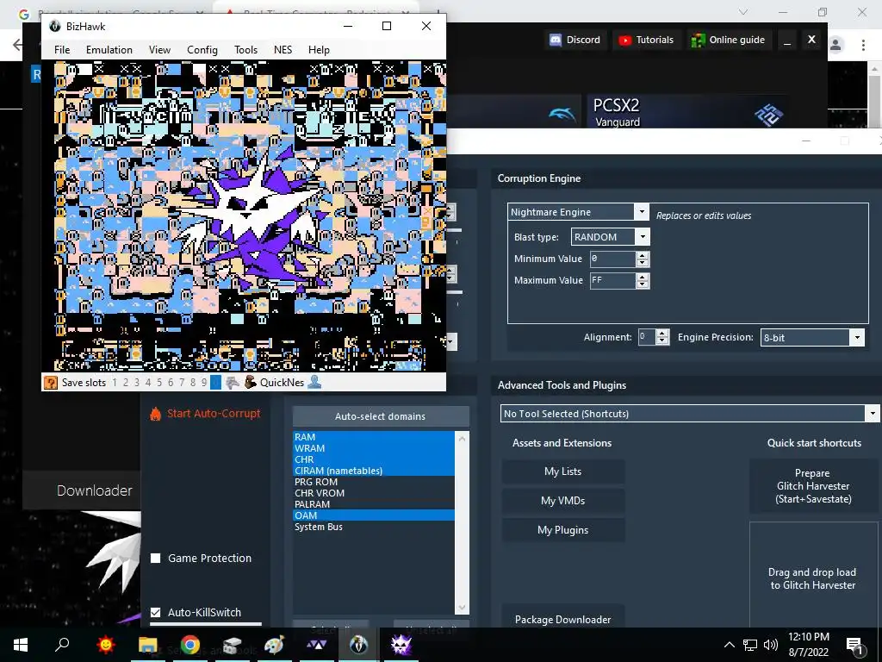Click the flame icon beside Start Auto-Corrupt
Image resolution: width=882 pixels, height=662 pixels.
click(x=155, y=414)
